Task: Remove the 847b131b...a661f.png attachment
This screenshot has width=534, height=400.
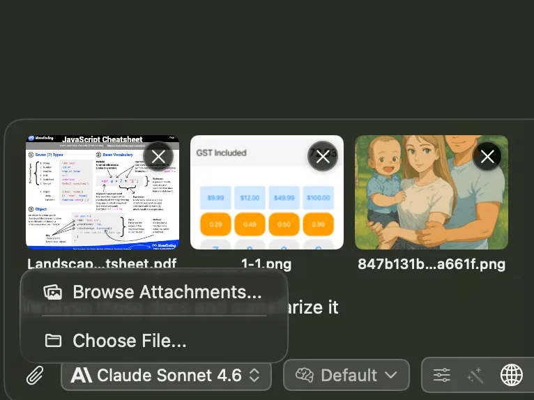Action: (487, 157)
